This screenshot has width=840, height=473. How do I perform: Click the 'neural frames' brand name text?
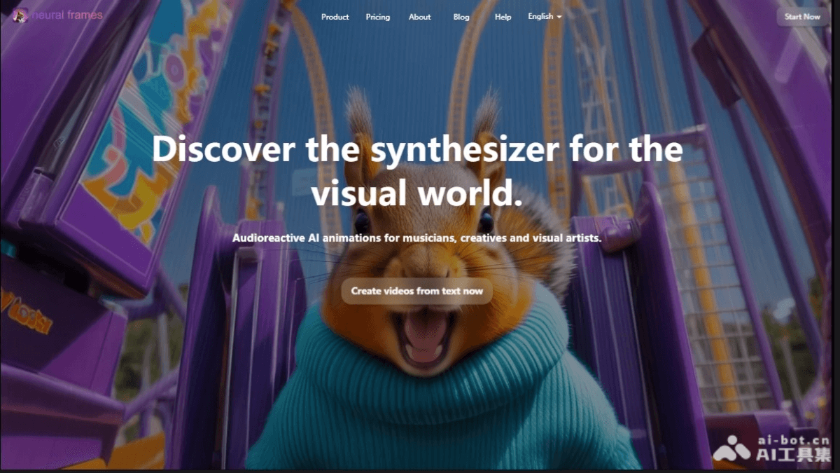coord(66,15)
